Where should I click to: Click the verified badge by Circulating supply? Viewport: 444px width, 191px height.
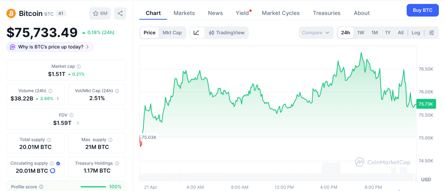[58, 163]
